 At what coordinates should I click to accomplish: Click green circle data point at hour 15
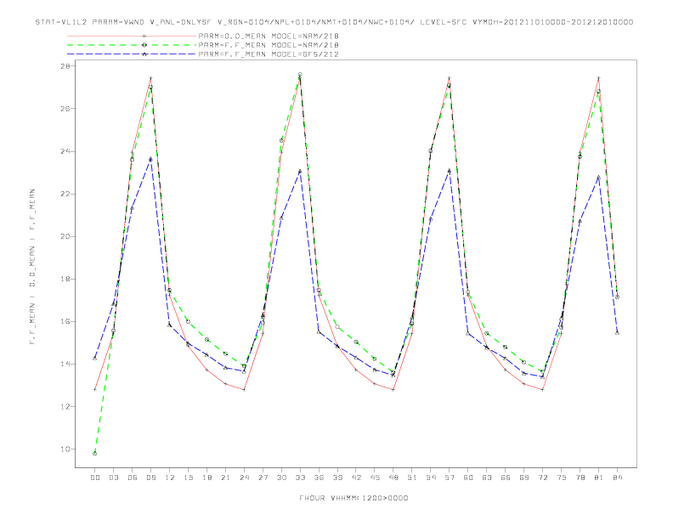(188, 321)
